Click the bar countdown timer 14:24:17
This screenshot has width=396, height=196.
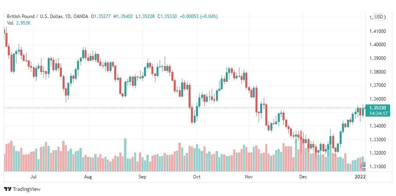point(378,113)
